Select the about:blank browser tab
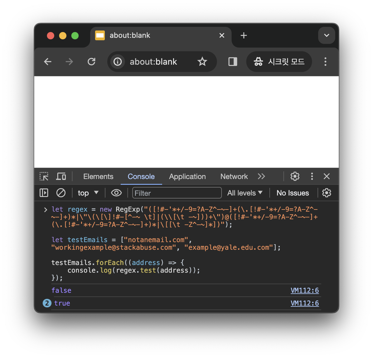Screen dimensions: 373x358 click(x=161, y=36)
